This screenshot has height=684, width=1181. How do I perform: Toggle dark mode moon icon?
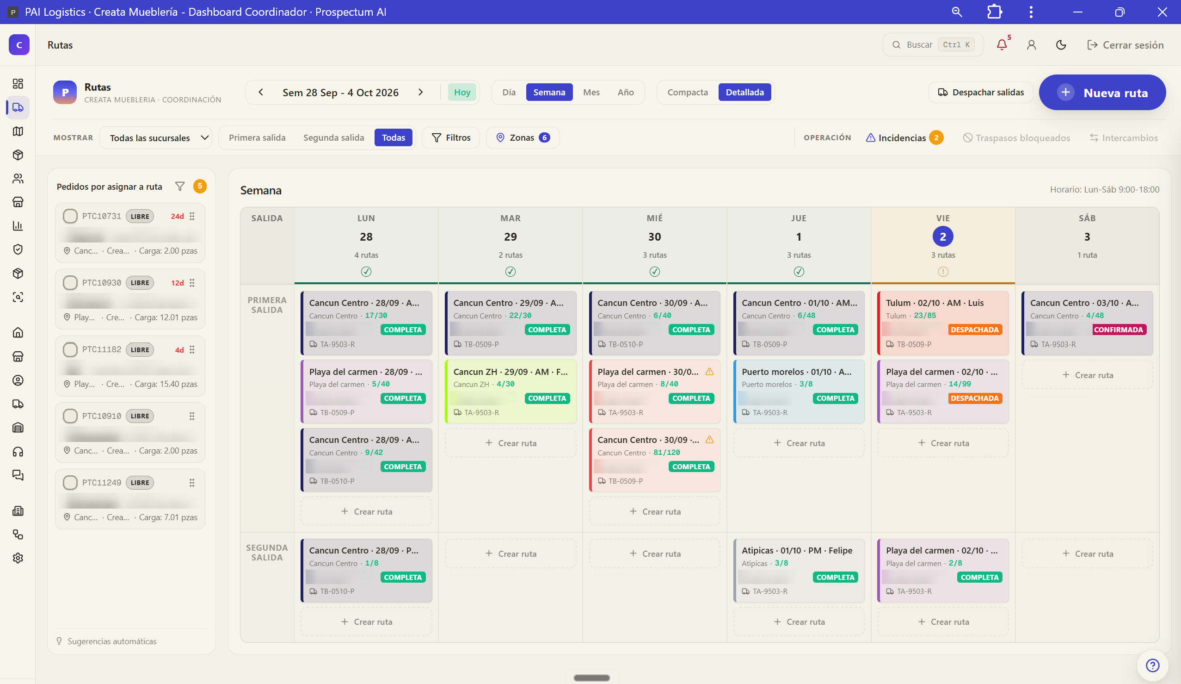[1061, 44]
